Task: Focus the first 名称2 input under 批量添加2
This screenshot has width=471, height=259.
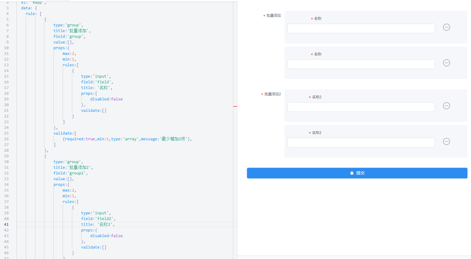Action: (361, 107)
